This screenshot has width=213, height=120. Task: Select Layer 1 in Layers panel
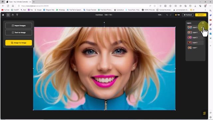coord(195,48)
